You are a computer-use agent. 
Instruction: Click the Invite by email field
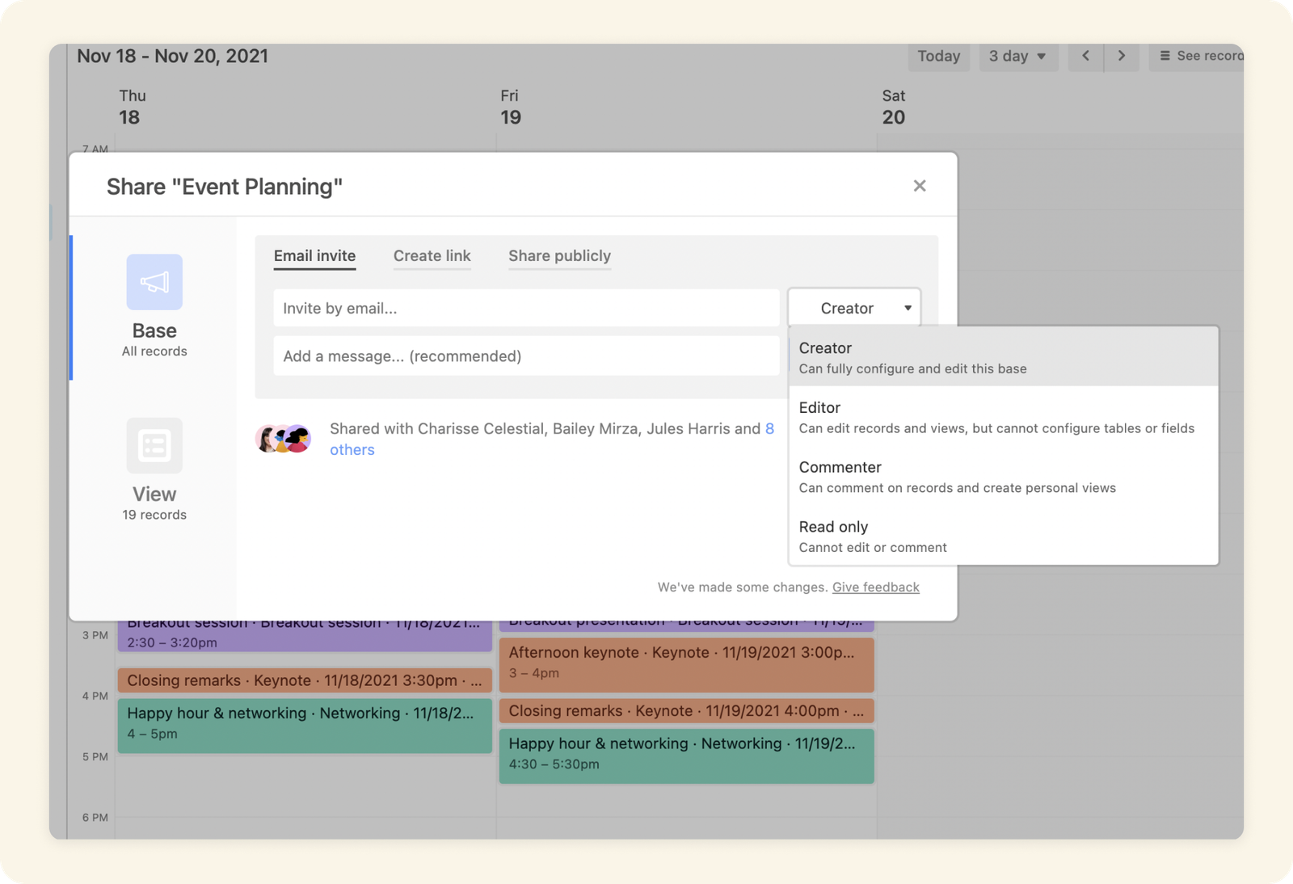tap(526, 308)
